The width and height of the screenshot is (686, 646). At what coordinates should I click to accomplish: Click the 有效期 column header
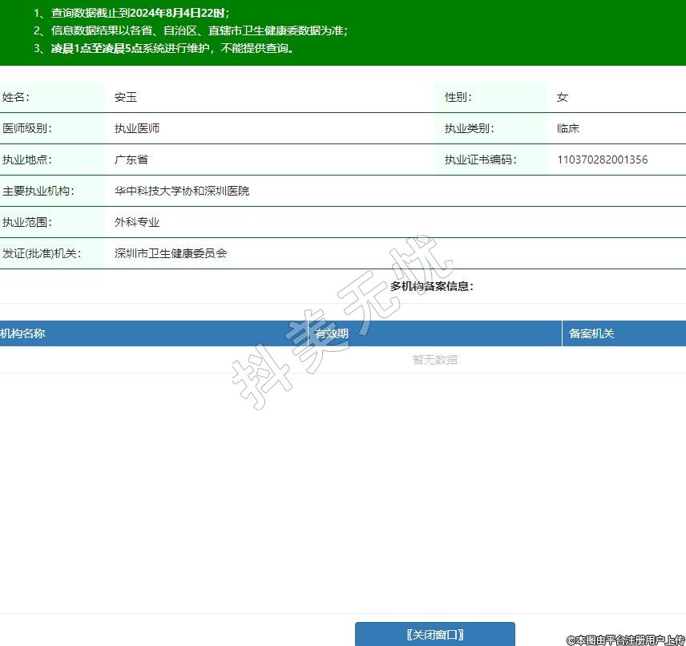point(332,333)
